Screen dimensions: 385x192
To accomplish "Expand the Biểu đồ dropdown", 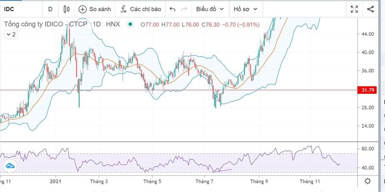I will click(x=210, y=9).
